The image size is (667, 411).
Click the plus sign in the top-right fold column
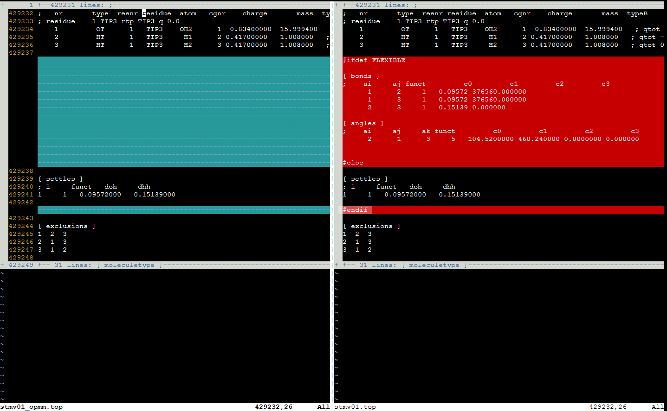tap(335, 5)
